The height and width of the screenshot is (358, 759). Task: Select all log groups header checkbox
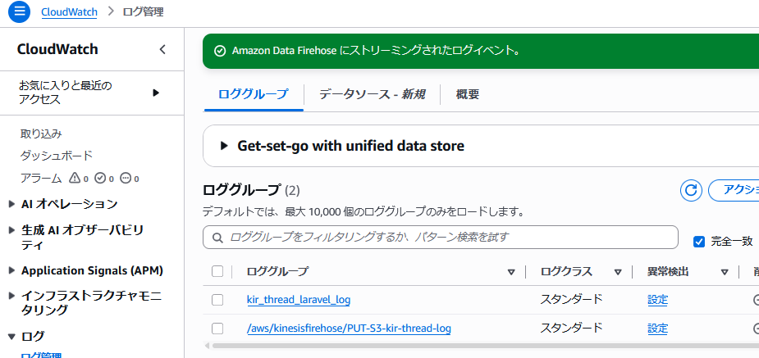click(x=217, y=271)
